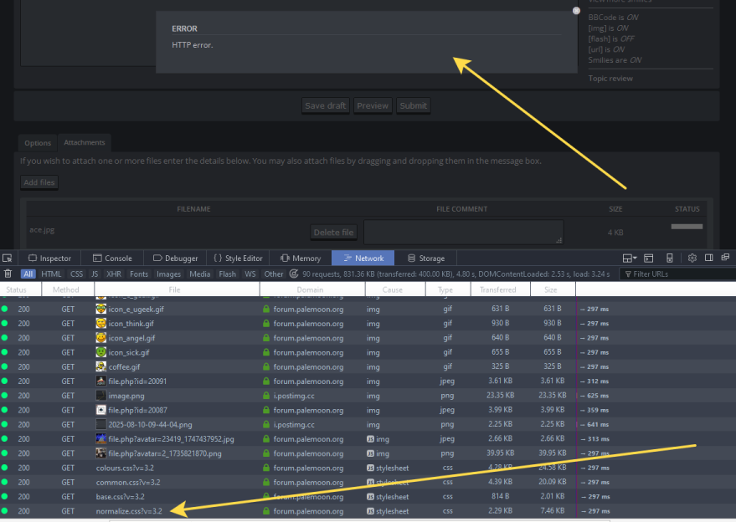Select the icon_sick.gif request
The width and height of the screenshot is (736, 522).
368,352
